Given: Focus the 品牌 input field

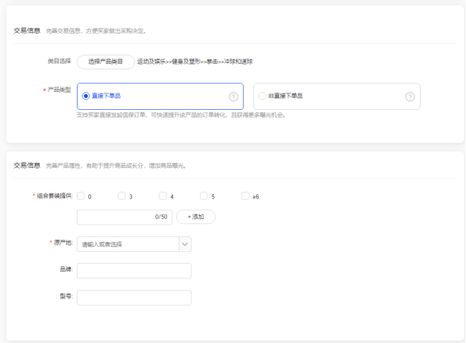Looking at the screenshot, I should [x=134, y=271].
